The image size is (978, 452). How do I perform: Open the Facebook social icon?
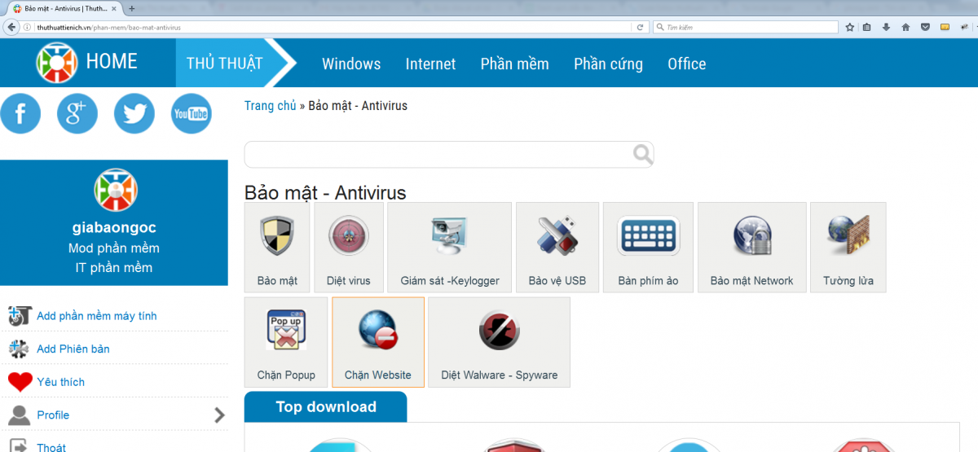pyautogui.click(x=20, y=114)
